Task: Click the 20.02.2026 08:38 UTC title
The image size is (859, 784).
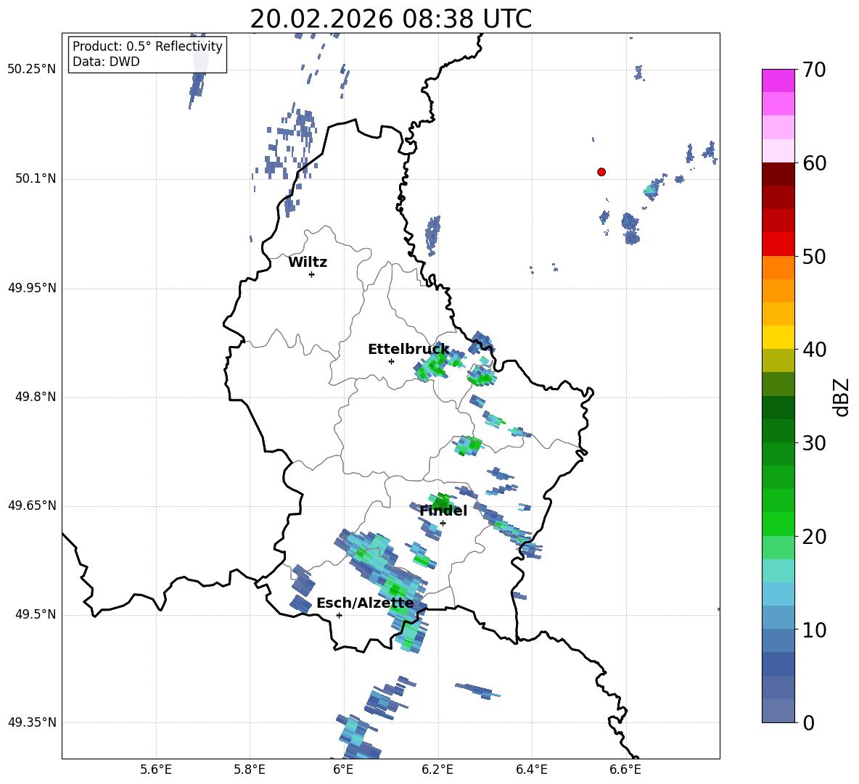Action: [x=390, y=19]
